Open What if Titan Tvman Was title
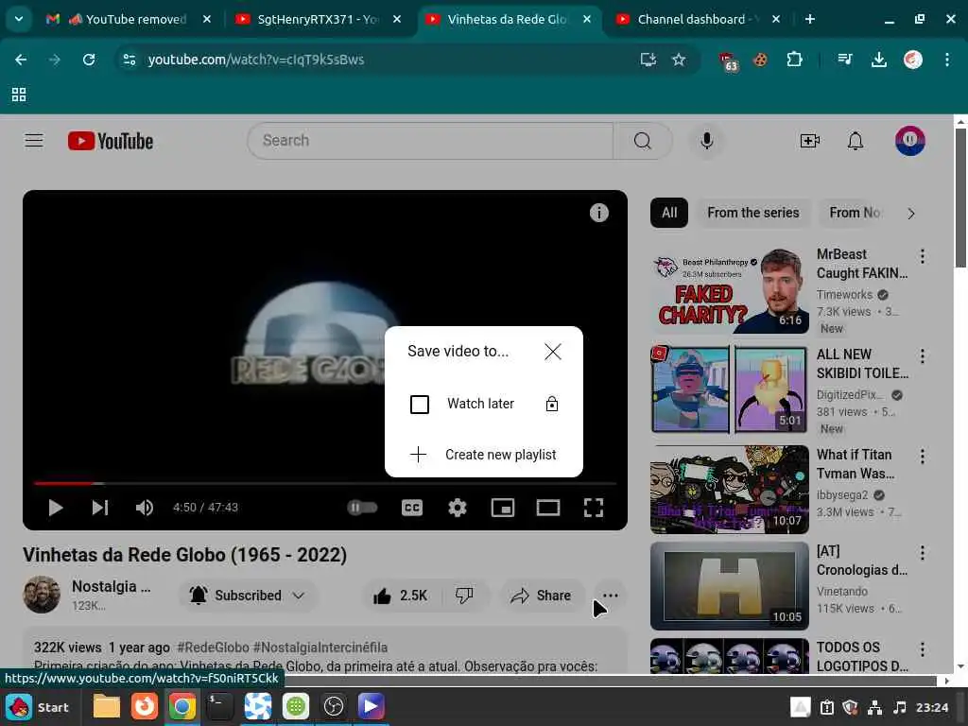The height and width of the screenshot is (726, 968). click(856, 463)
